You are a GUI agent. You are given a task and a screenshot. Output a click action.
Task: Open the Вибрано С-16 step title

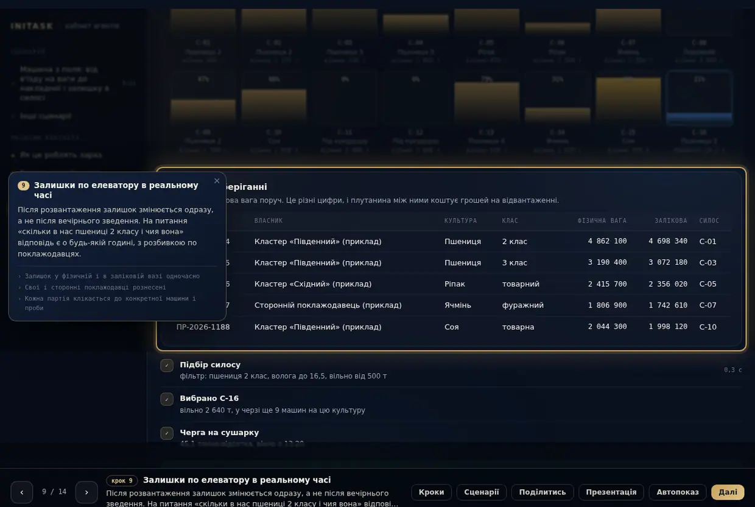tap(209, 399)
